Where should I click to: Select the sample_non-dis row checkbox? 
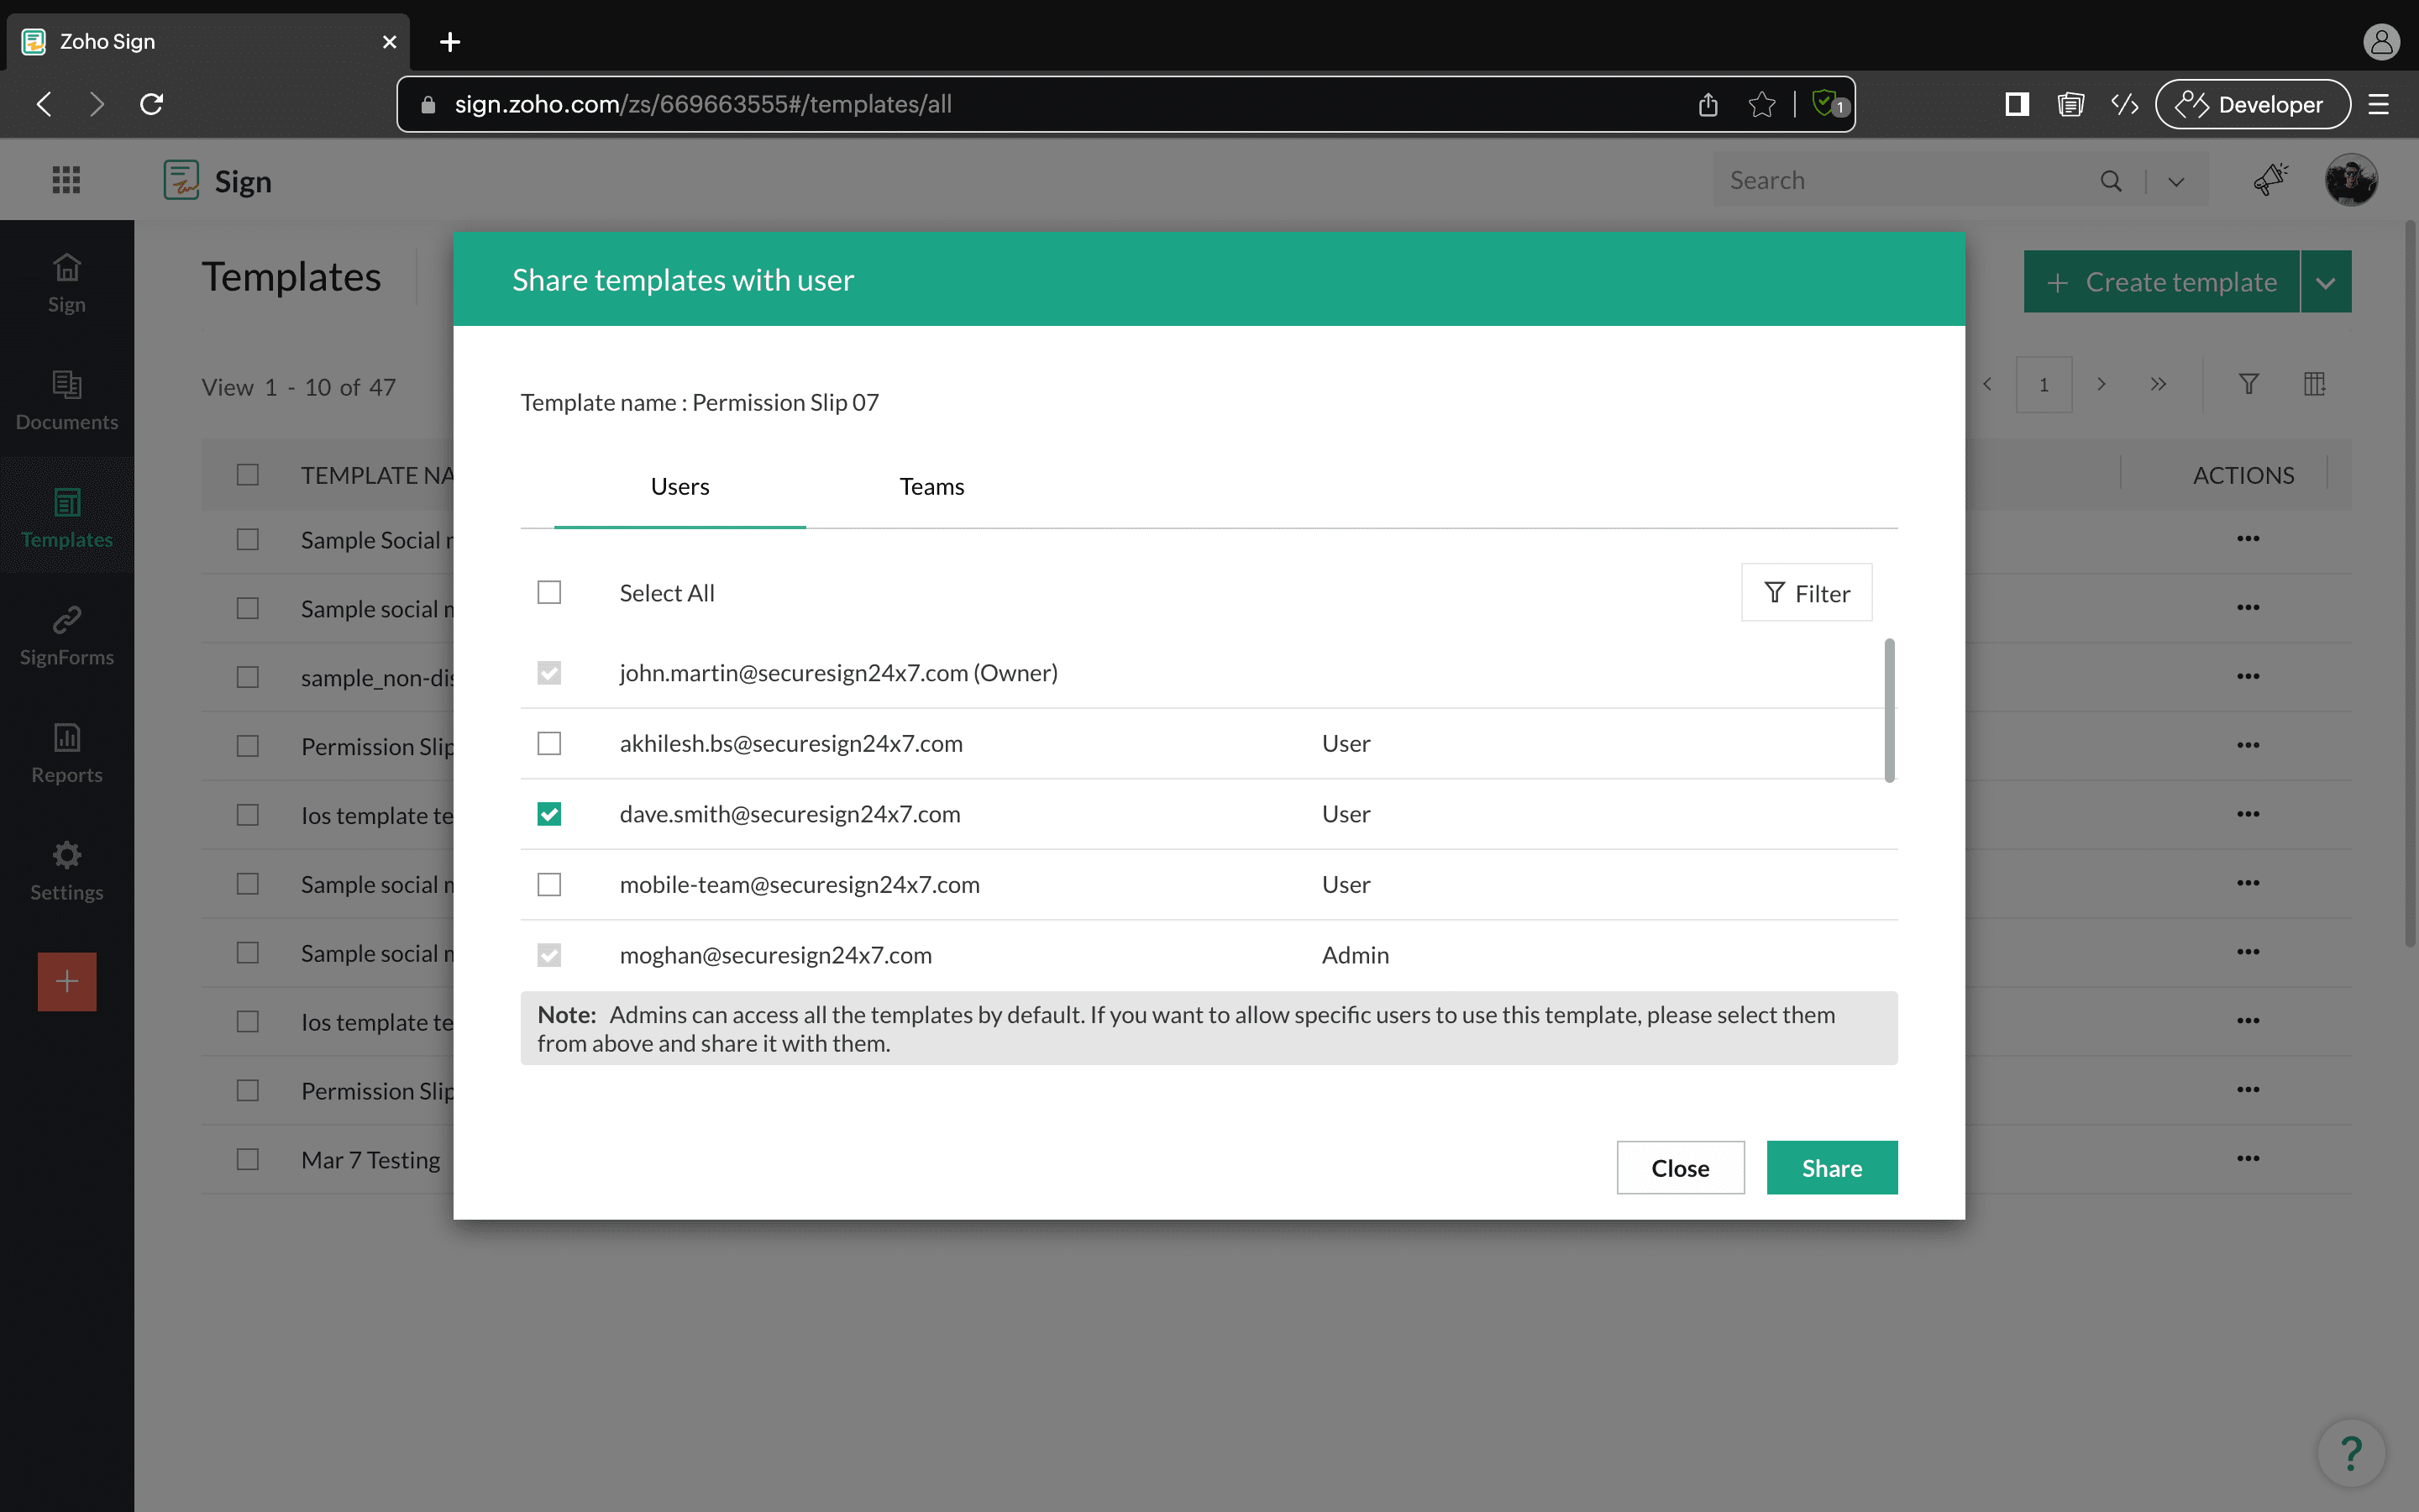[x=248, y=677]
